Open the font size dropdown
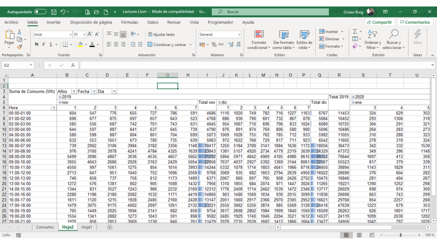437x245 pixels. (x=84, y=34)
